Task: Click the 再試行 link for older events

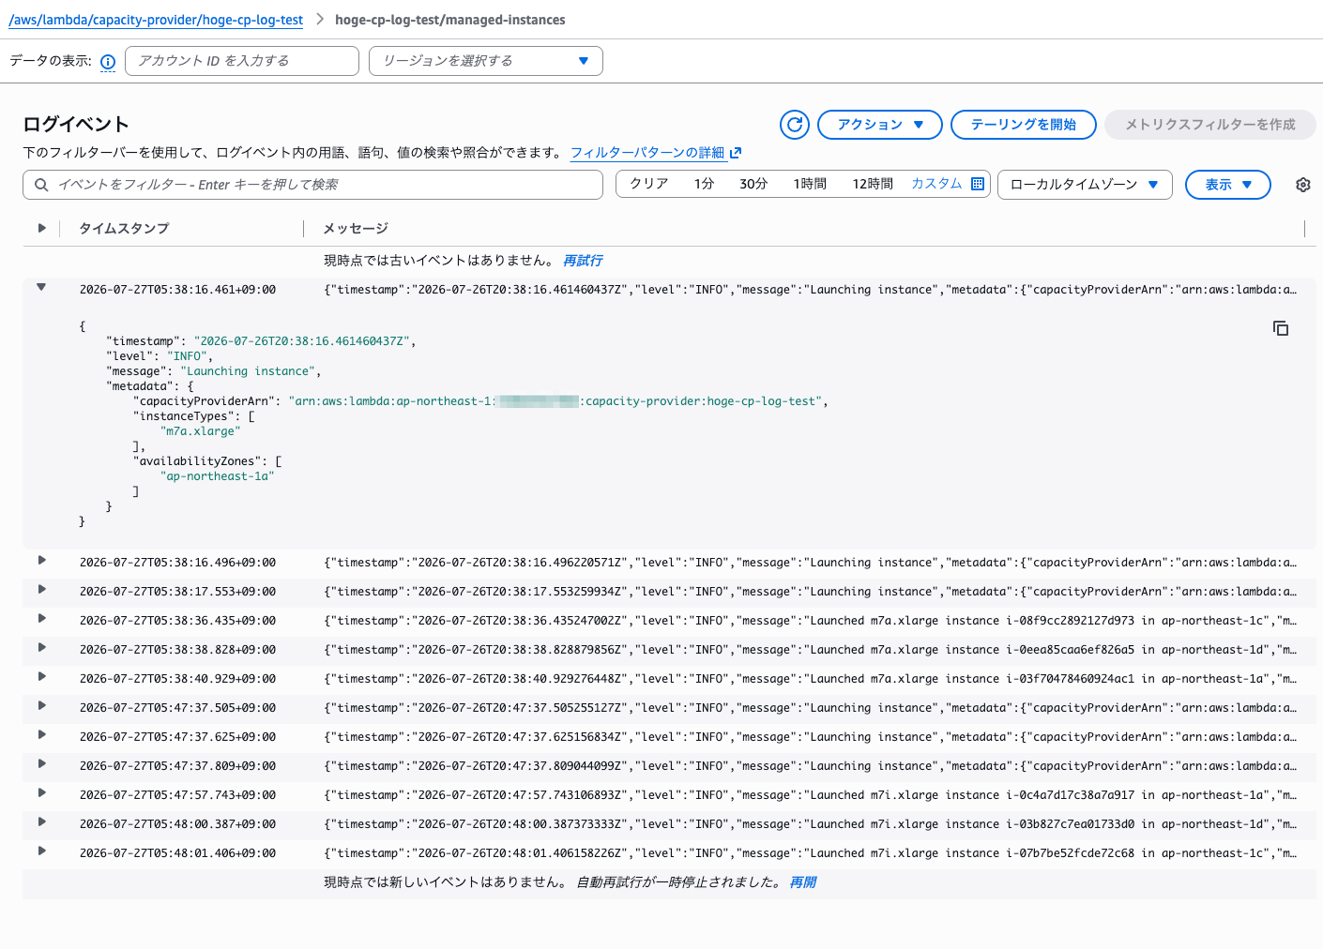Action: coord(583,261)
